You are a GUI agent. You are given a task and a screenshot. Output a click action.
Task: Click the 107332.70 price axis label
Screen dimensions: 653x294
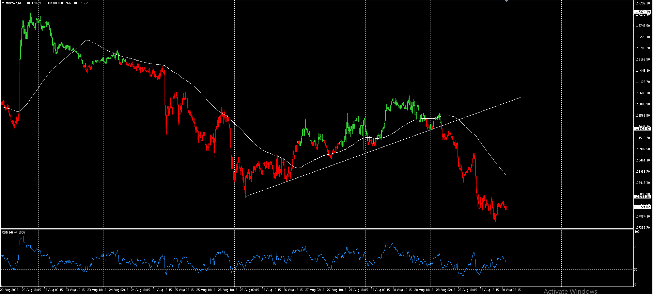pyautogui.click(x=642, y=228)
